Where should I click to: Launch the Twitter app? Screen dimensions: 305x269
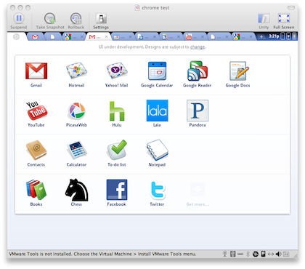pyautogui.click(x=157, y=190)
